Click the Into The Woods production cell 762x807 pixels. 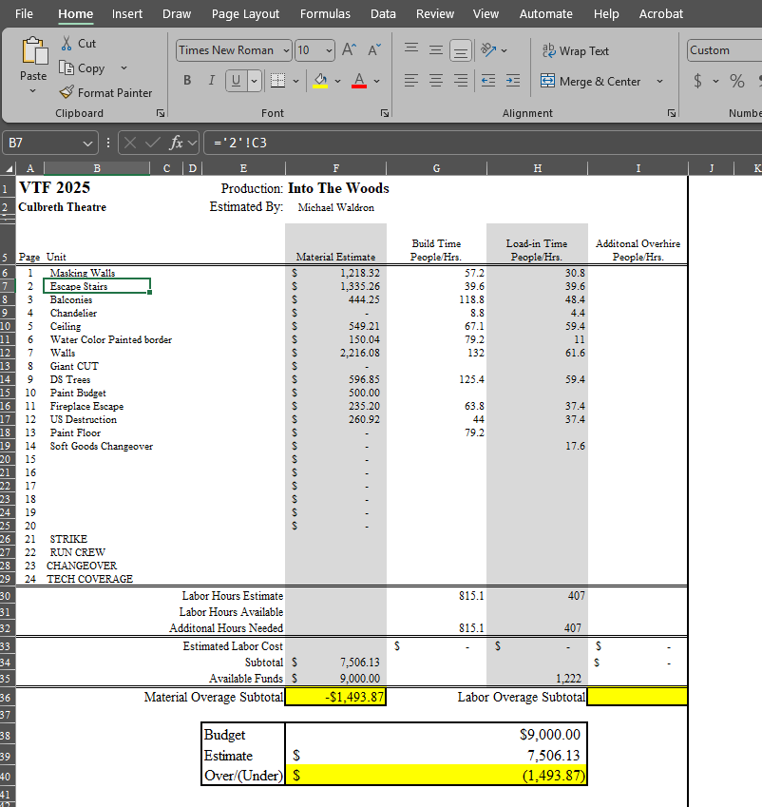(338, 188)
